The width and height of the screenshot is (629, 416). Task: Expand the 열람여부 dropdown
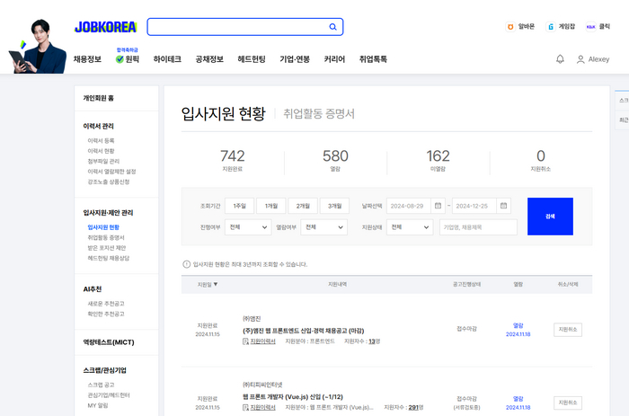pos(323,227)
